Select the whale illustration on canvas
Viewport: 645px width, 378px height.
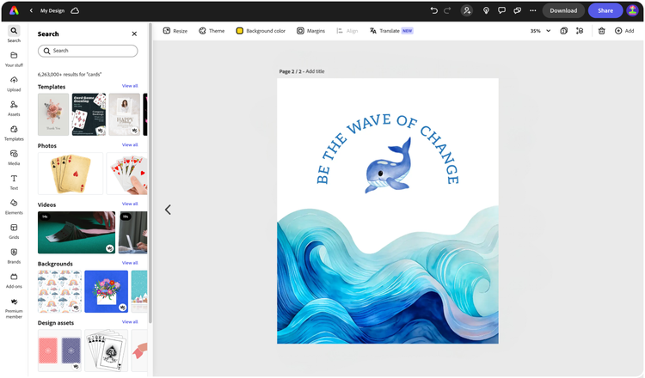point(389,166)
